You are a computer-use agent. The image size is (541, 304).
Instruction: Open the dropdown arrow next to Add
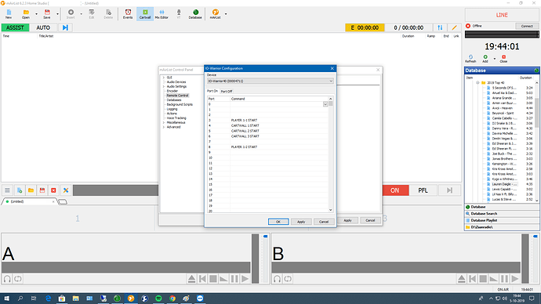494,59
